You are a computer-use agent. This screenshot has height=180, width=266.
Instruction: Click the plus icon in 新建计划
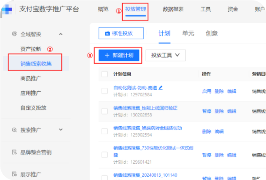[x=107, y=55]
